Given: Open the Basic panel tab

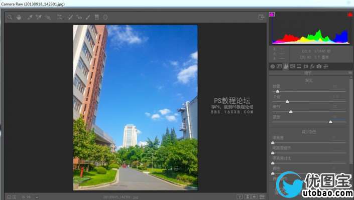Looking at the screenshot, I should click(x=273, y=66).
